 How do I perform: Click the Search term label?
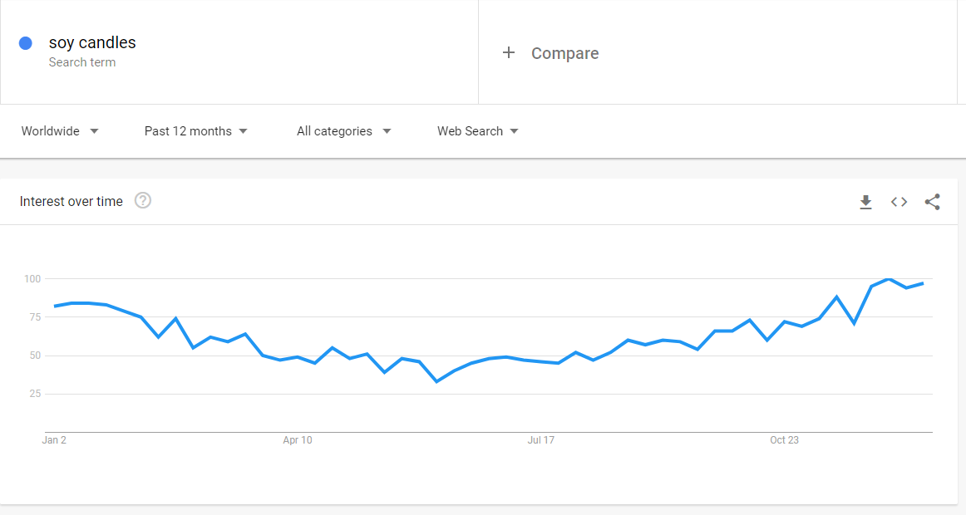point(82,62)
